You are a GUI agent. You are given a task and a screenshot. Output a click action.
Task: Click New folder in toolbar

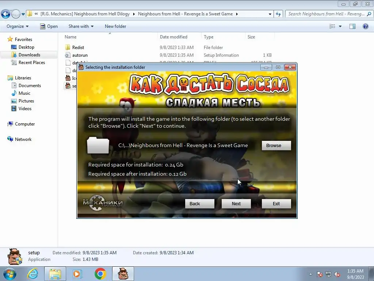[115, 26]
